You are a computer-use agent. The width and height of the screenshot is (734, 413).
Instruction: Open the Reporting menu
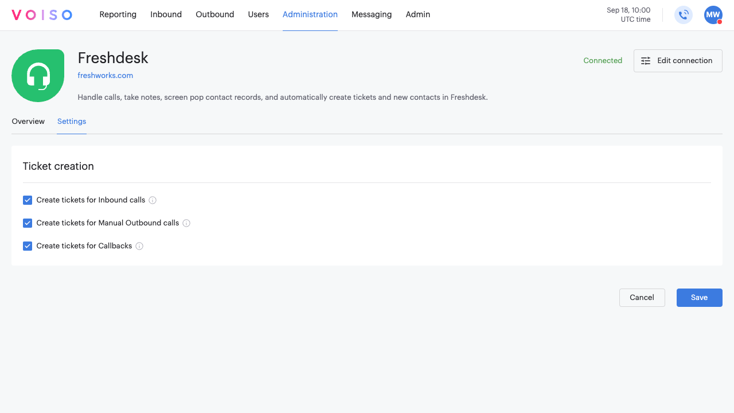(118, 15)
